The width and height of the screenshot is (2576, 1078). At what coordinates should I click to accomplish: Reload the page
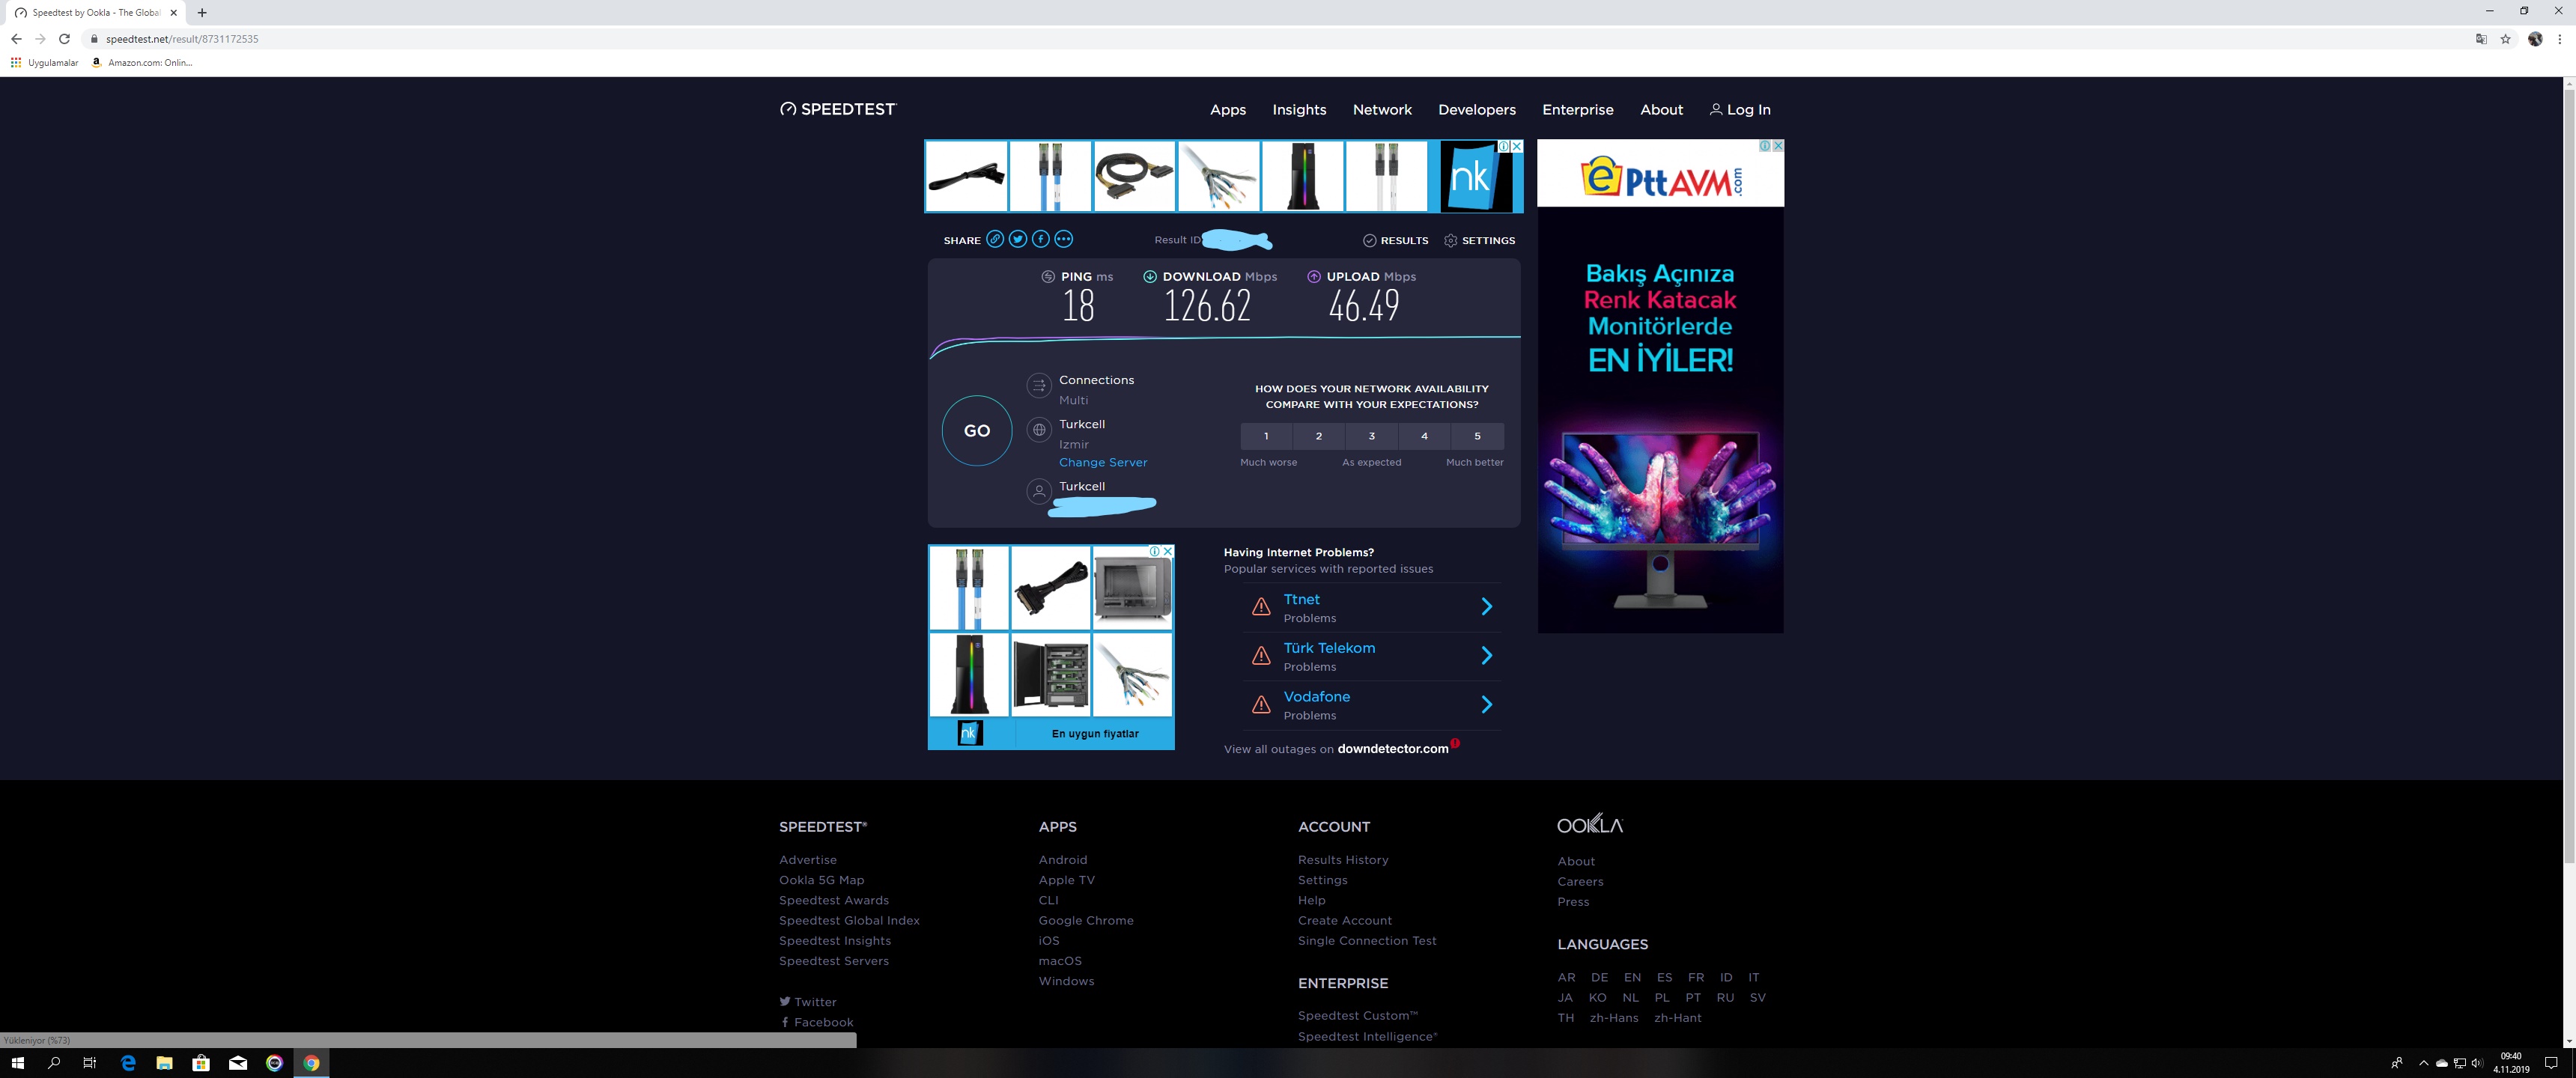tap(64, 39)
